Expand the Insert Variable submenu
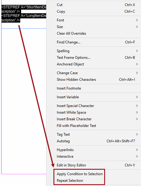 (x=93, y=97)
